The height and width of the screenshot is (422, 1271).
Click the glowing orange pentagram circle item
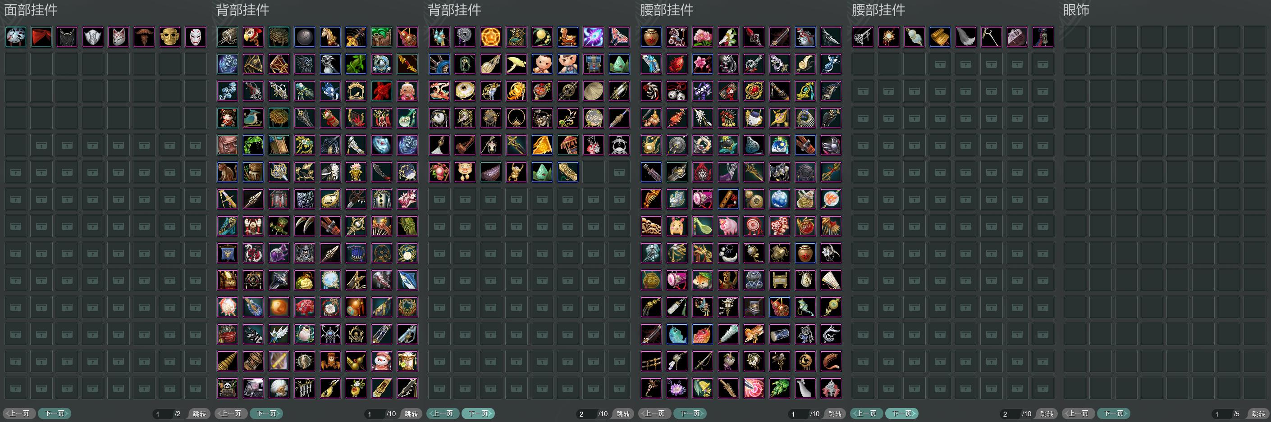[491, 37]
